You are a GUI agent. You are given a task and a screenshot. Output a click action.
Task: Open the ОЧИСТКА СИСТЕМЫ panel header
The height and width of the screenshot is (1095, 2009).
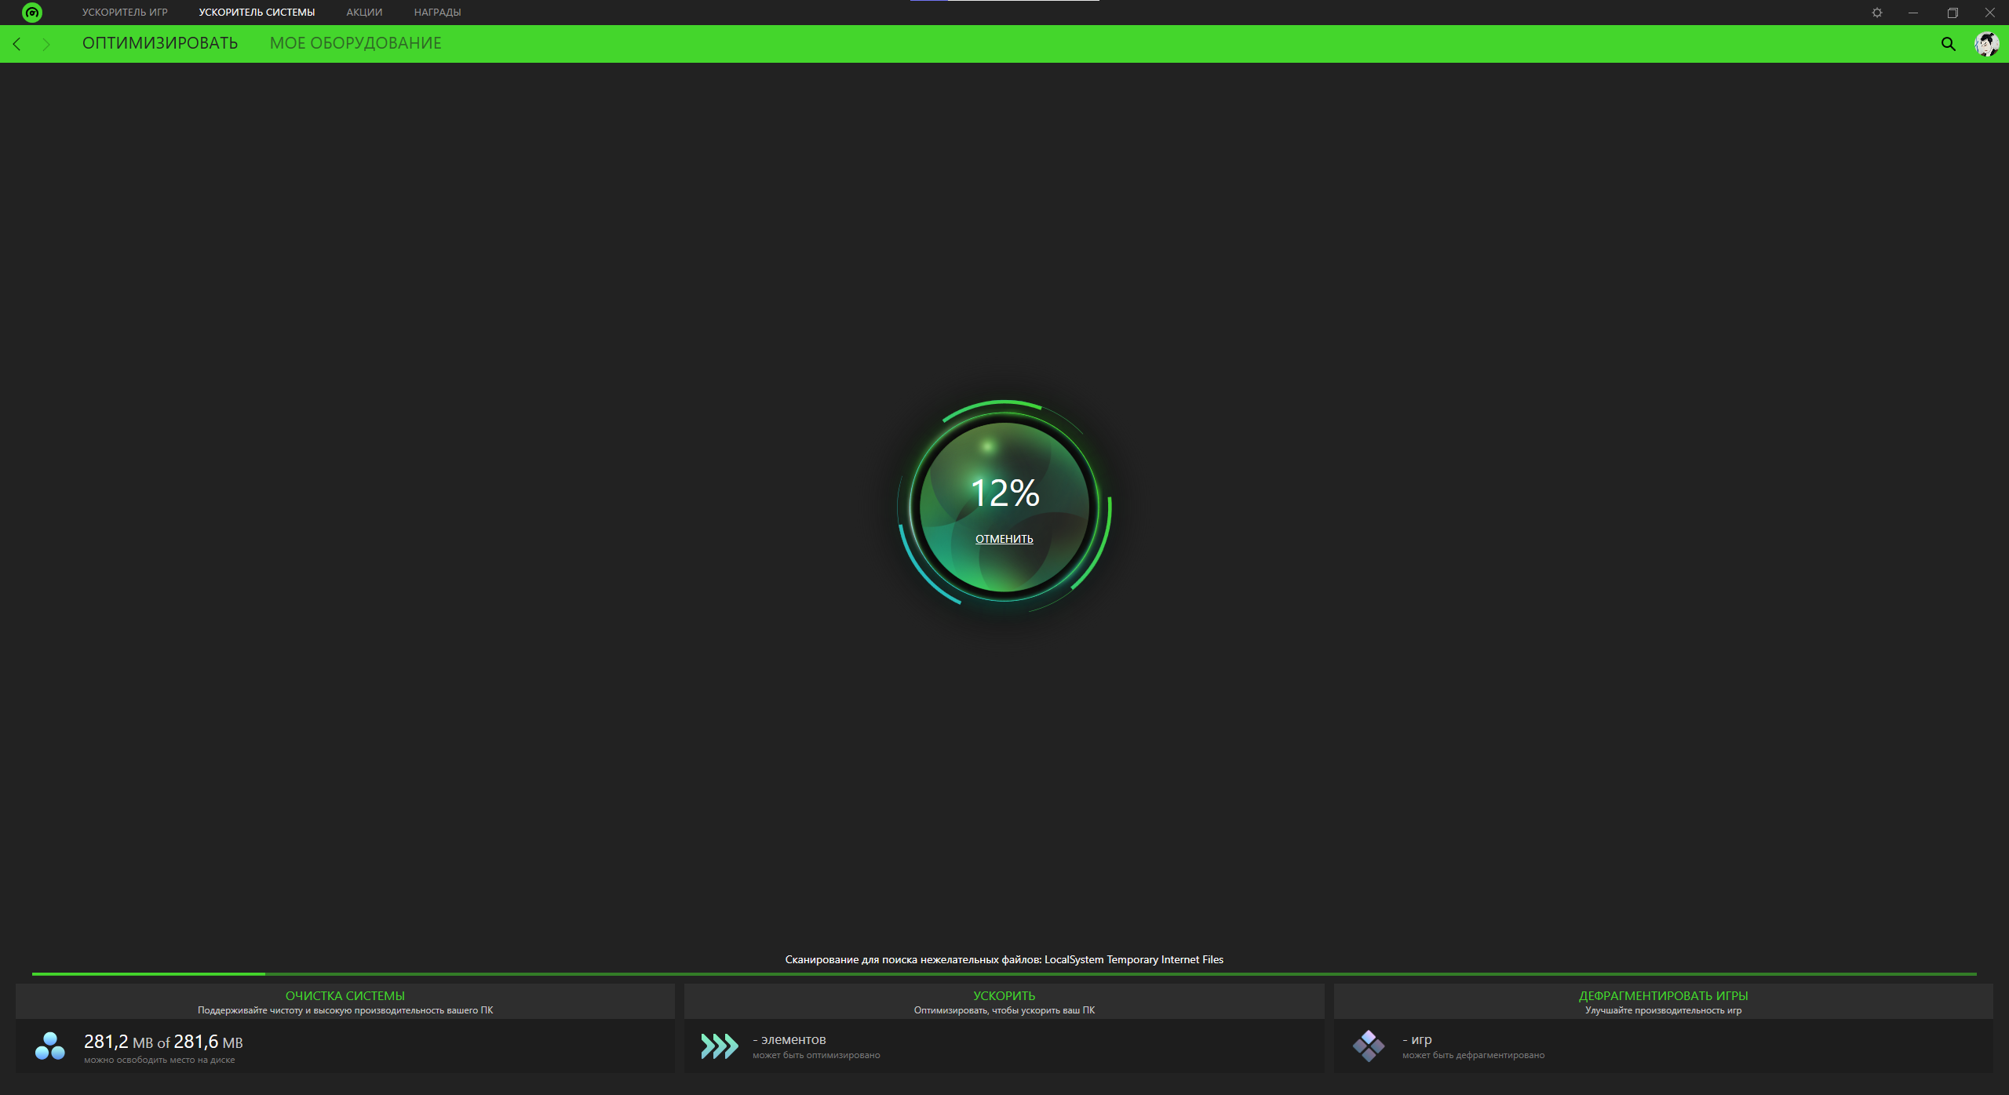pos(345,996)
